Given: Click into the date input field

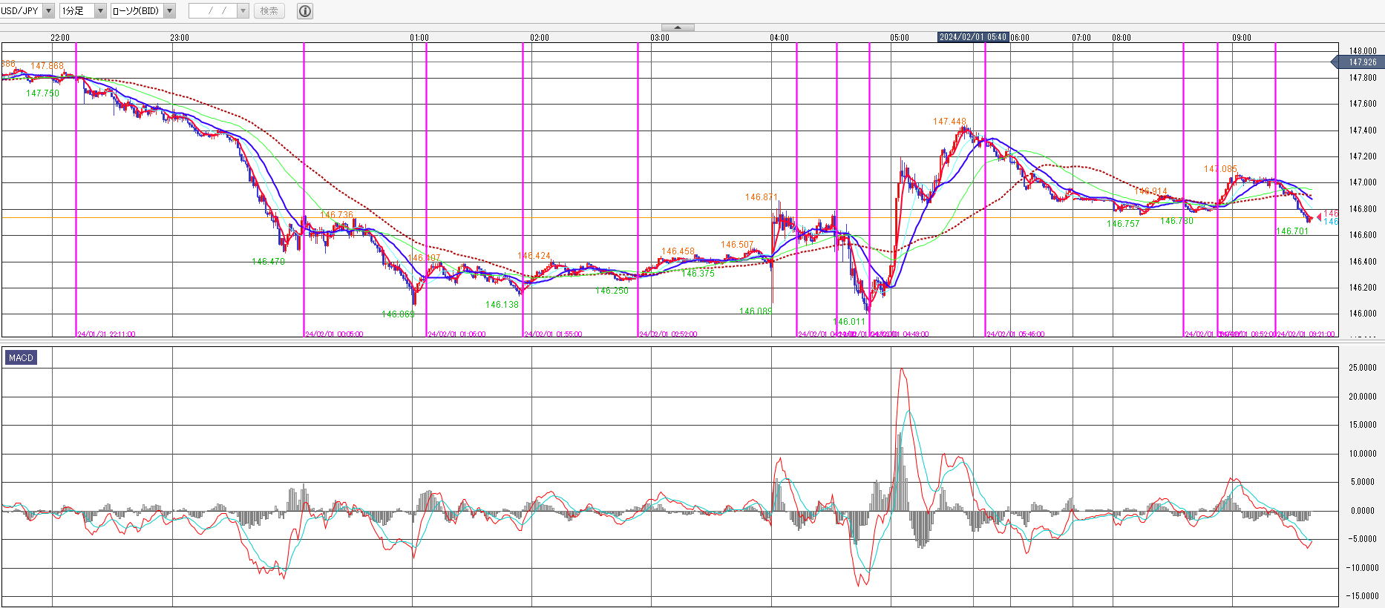Looking at the screenshot, I should [213, 11].
